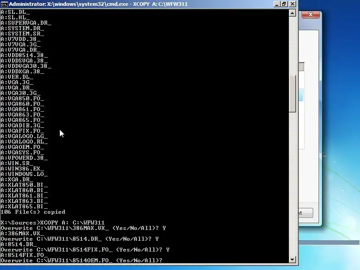The image size is (360, 270).
Task: Click the line A:SYSTEM.DR_
Action: click(22, 28)
